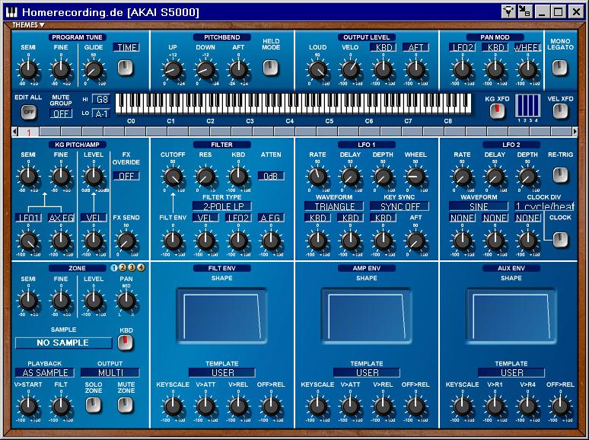Click the FILT ENV shape display

(222, 316)
